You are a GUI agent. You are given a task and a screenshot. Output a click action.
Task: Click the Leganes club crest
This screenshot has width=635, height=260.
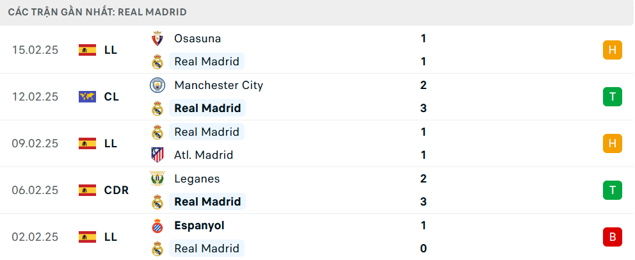click(157, 179)
